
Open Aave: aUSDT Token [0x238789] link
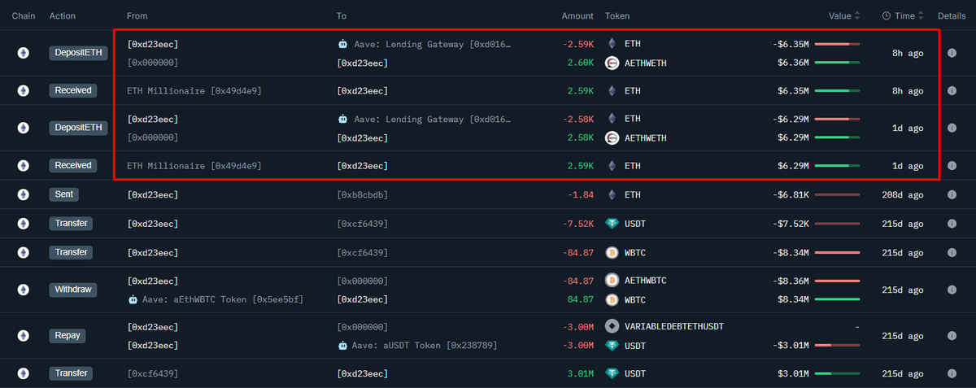pyautogui.click(x=425, y=345)
